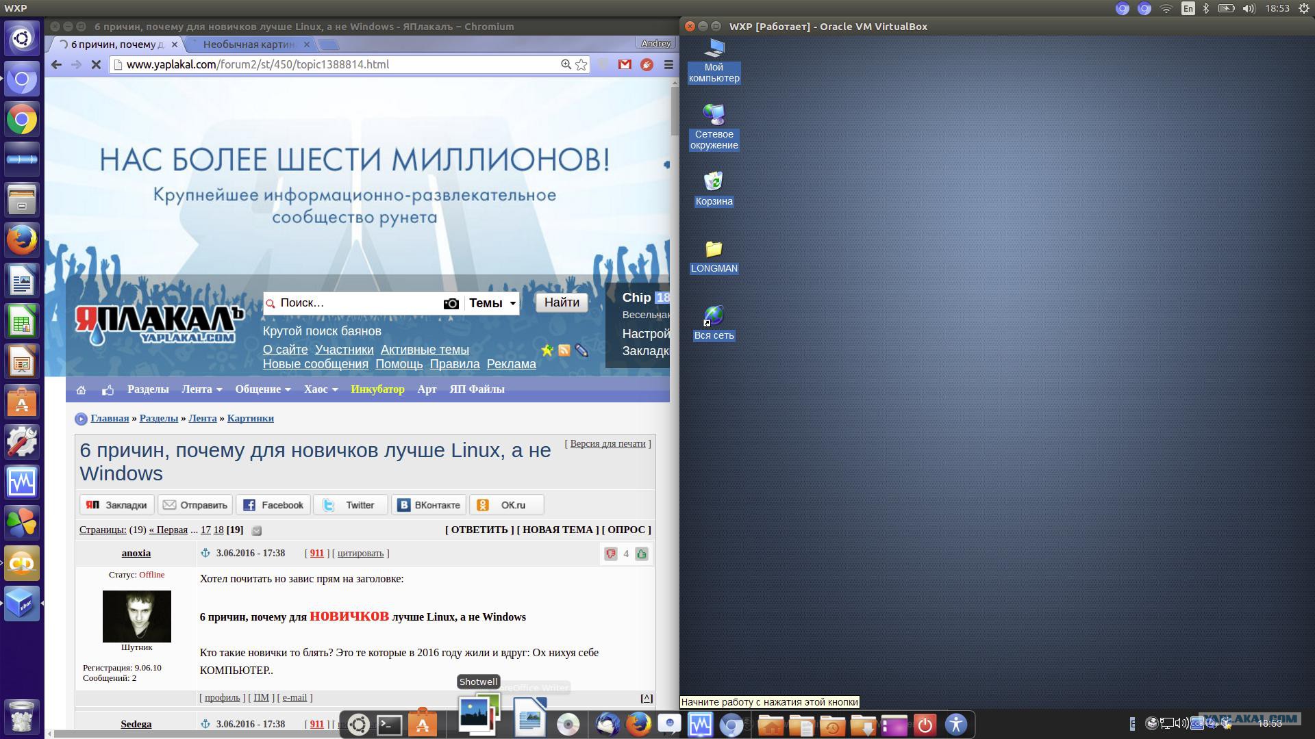Launch LibreOffice Calc from the Unity launcher
1315x739 pixels.
click(22, 321)
